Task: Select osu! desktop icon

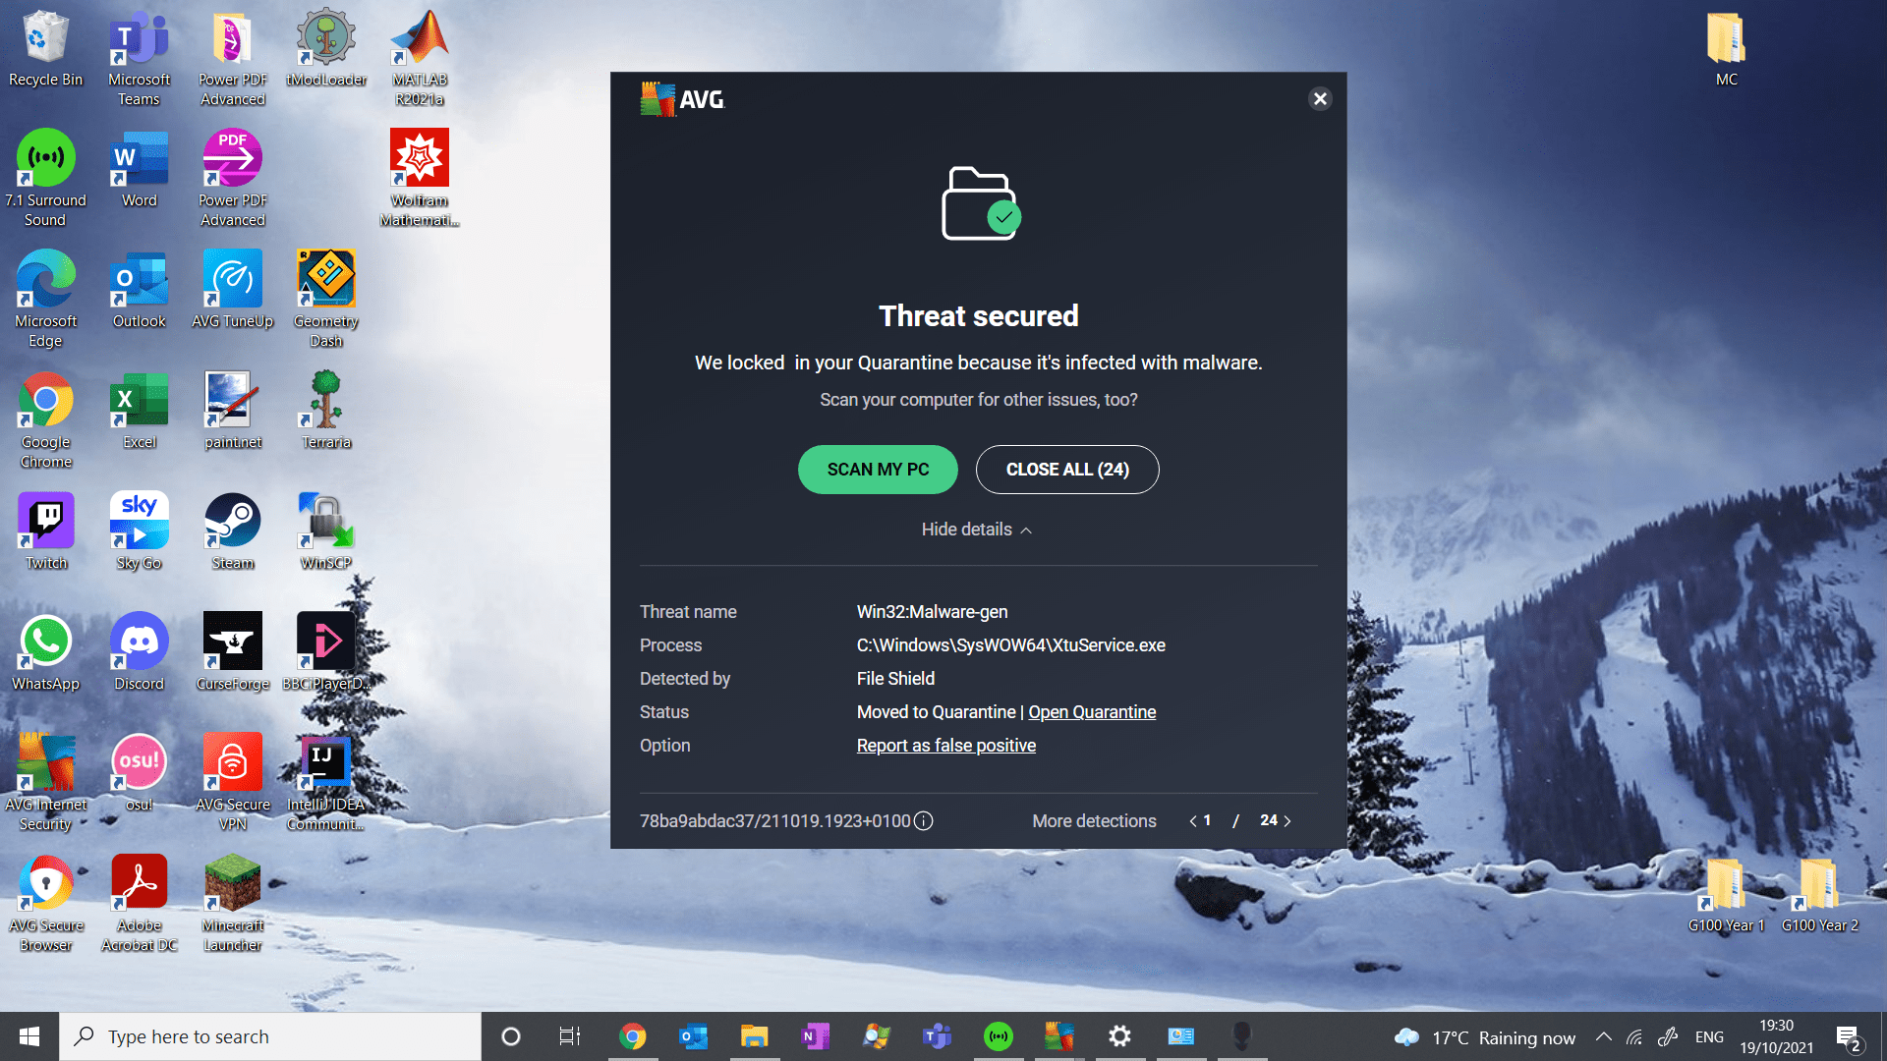Action: 139,773
